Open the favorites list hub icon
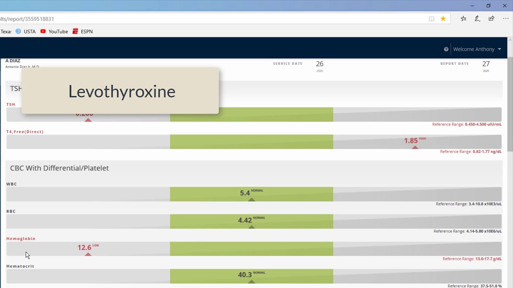Viewport: 513px width, 288px height. point(463,18)
